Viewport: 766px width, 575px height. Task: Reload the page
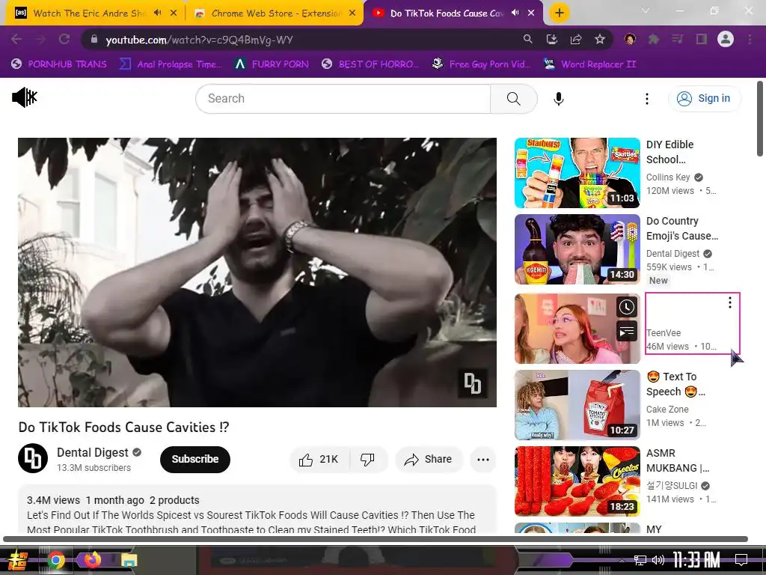64,39
